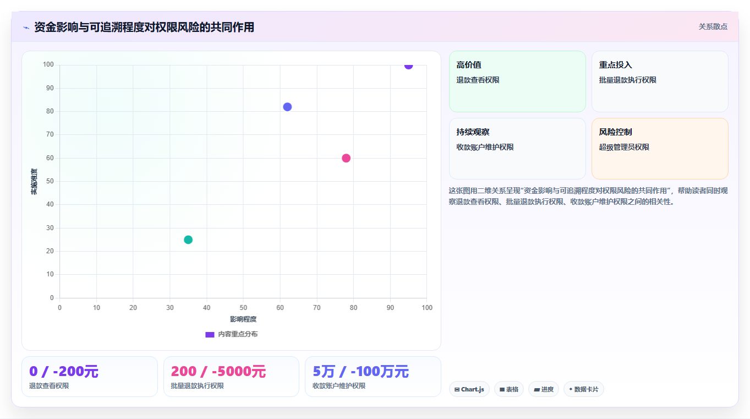Click the Chart.js tag chip
Image resolution: width=750 pixels, height=419 pixels.
[x=469, y=389]
